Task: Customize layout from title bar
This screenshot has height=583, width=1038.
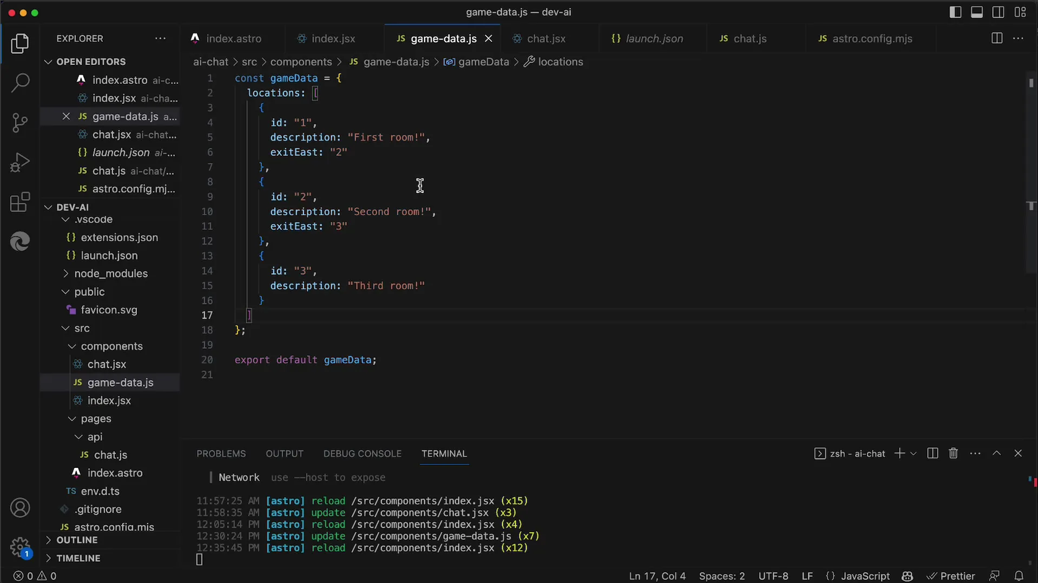Action: (x=1020, y=12)
